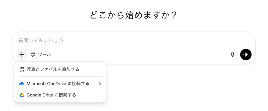Viewport: 268px width, 111px height.
Task: Start dictation with the microphone icon
Action: 232,54
